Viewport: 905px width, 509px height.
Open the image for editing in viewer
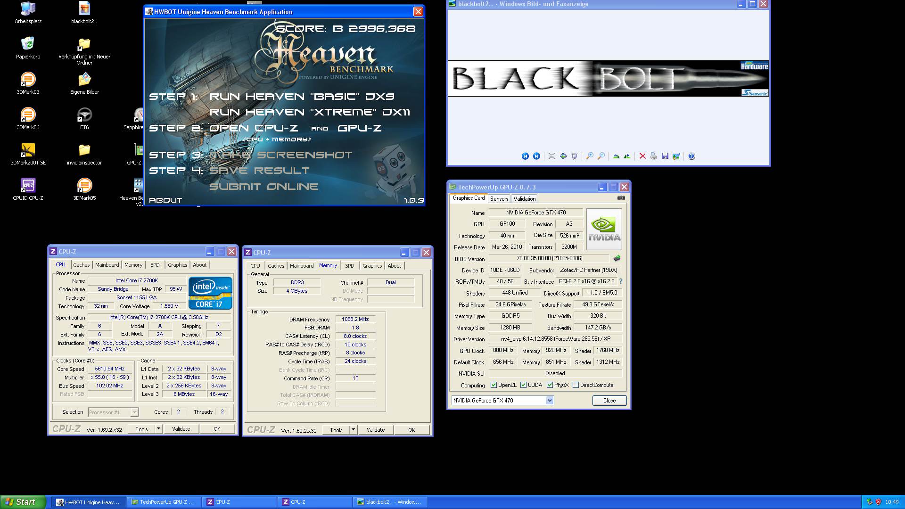pos(676,156)
